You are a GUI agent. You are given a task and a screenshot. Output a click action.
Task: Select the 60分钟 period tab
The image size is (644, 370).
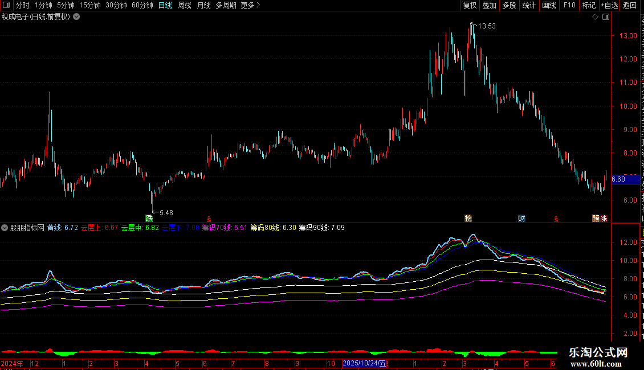(142, 5)
